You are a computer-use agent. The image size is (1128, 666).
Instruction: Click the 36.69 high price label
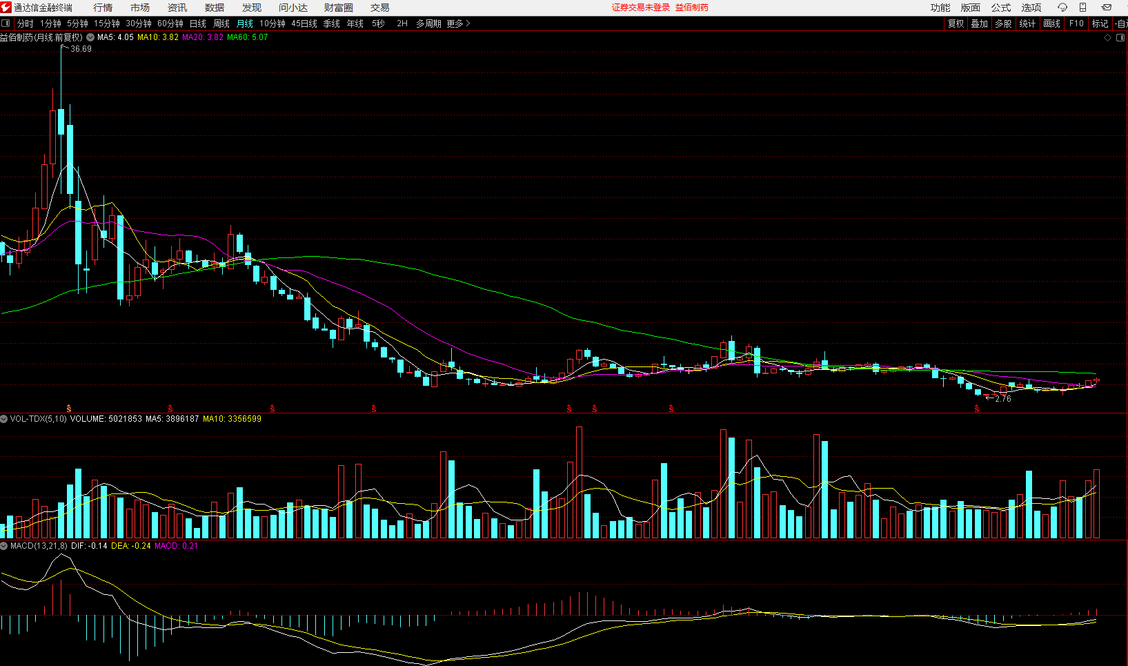(x=81, y=49)
